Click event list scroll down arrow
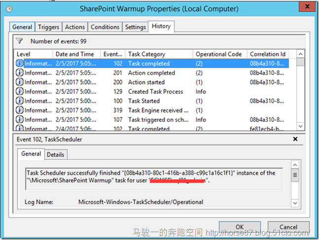Screen dimensions: 319x240 300,126
